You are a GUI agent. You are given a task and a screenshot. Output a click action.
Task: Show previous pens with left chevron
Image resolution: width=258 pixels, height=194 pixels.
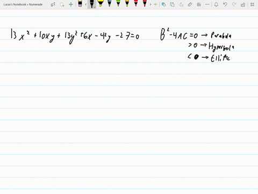tap(86, 4)
